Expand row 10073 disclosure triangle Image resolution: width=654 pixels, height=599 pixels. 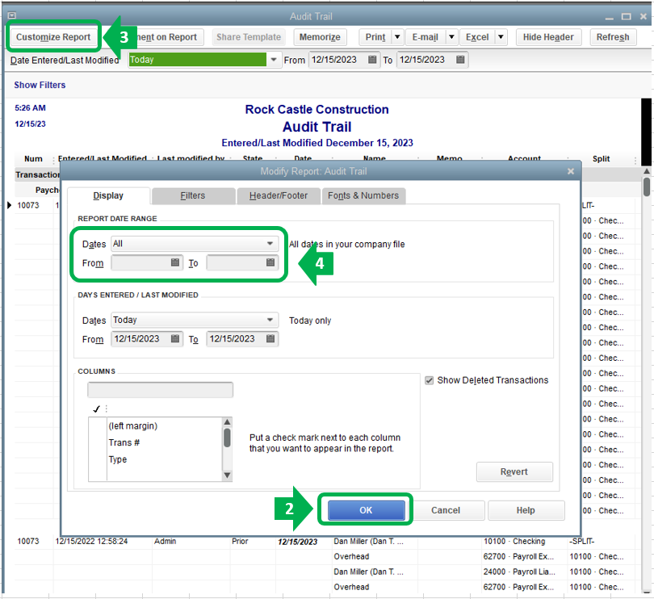pos(9,205)
